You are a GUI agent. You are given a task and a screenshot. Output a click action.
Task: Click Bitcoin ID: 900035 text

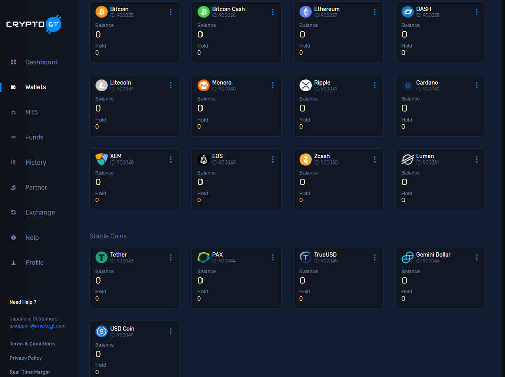122,15
